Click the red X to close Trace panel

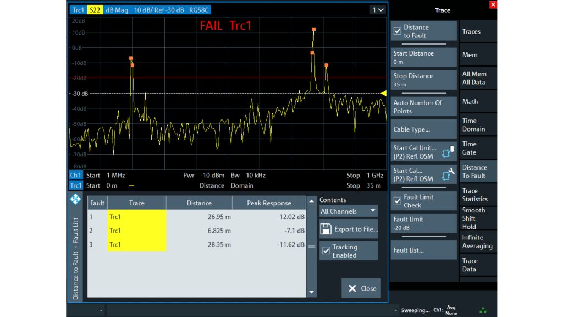[493, 5]
